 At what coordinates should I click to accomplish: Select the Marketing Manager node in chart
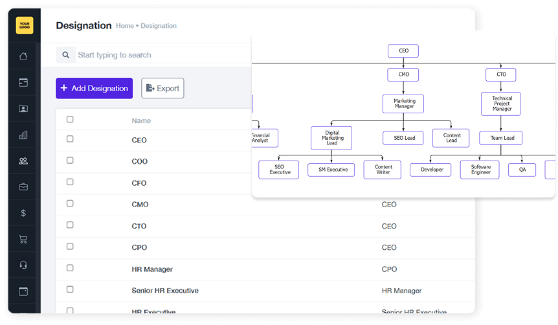click(x=404, y=104)
